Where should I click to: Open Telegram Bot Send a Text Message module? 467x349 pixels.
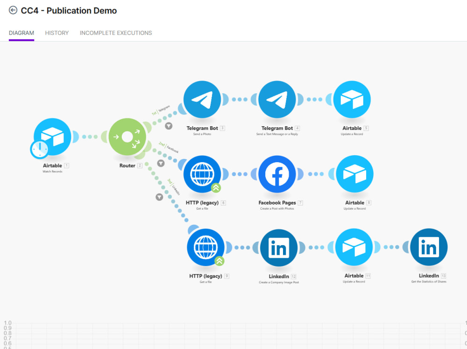(277, 99)
